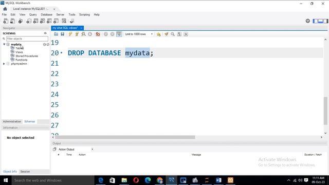Switch to the Session tab

click(25, 171)
